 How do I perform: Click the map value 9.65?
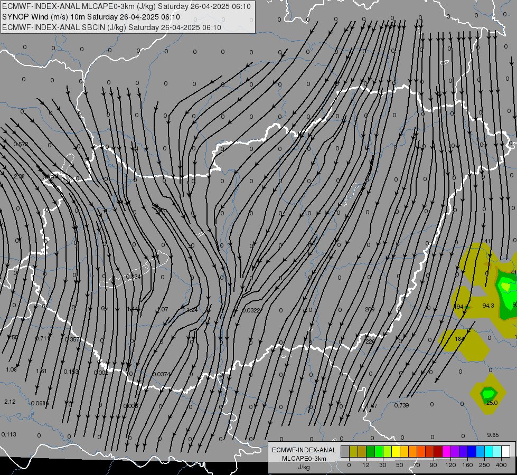click(x=493, y=435)
